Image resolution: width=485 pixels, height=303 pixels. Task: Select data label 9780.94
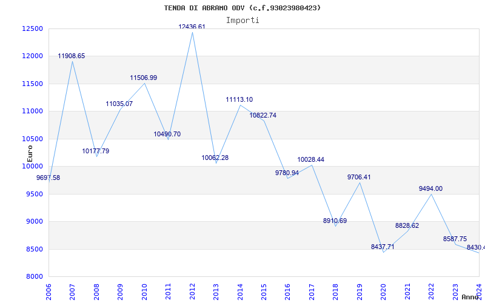(x=287, y=173)
